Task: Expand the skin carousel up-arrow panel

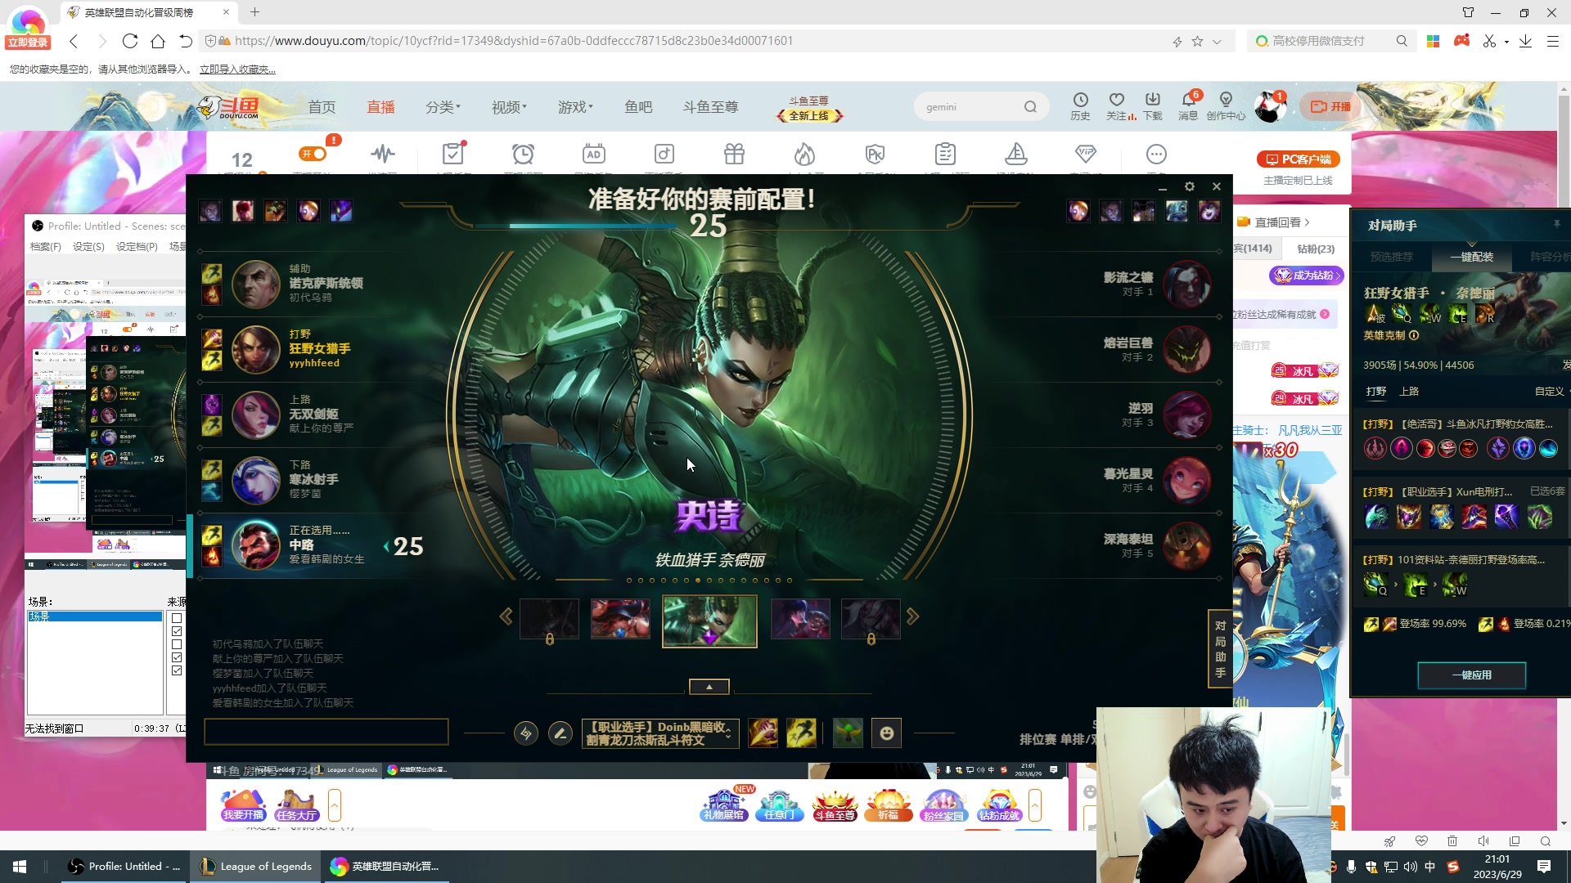Action: tap(709, 687)
